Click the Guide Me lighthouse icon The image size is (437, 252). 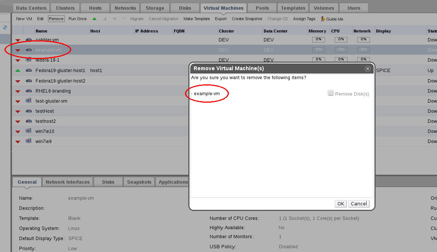[323, 19]
